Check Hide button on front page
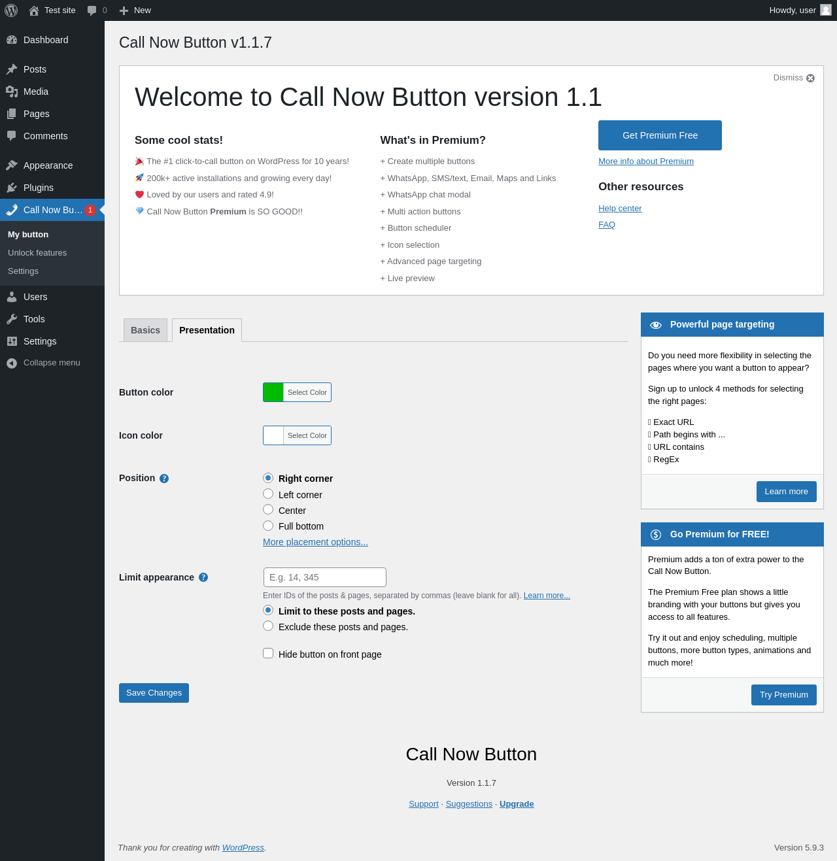837x861 pixels. (x=268, y=653)
